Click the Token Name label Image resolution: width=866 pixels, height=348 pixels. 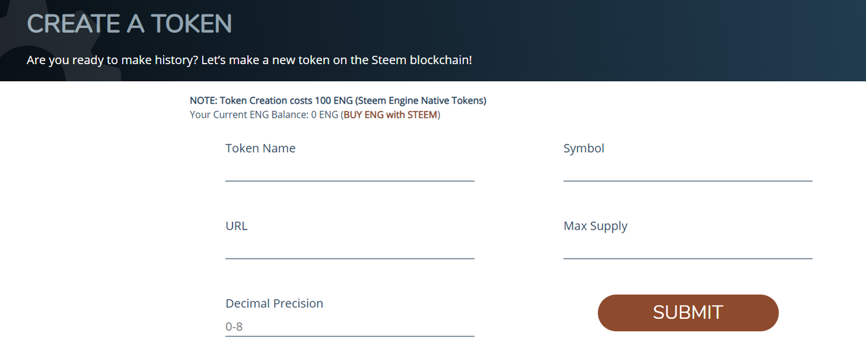click(x=260, y=149)
